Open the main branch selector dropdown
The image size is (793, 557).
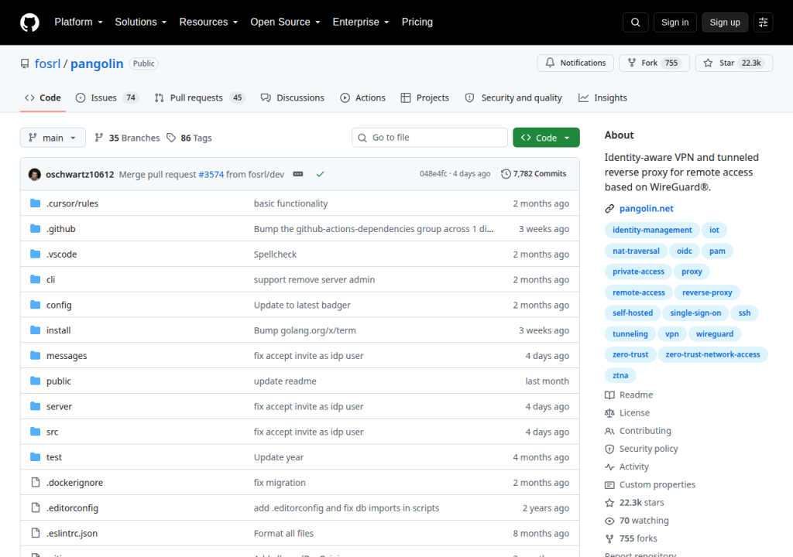tap(53, 138)
